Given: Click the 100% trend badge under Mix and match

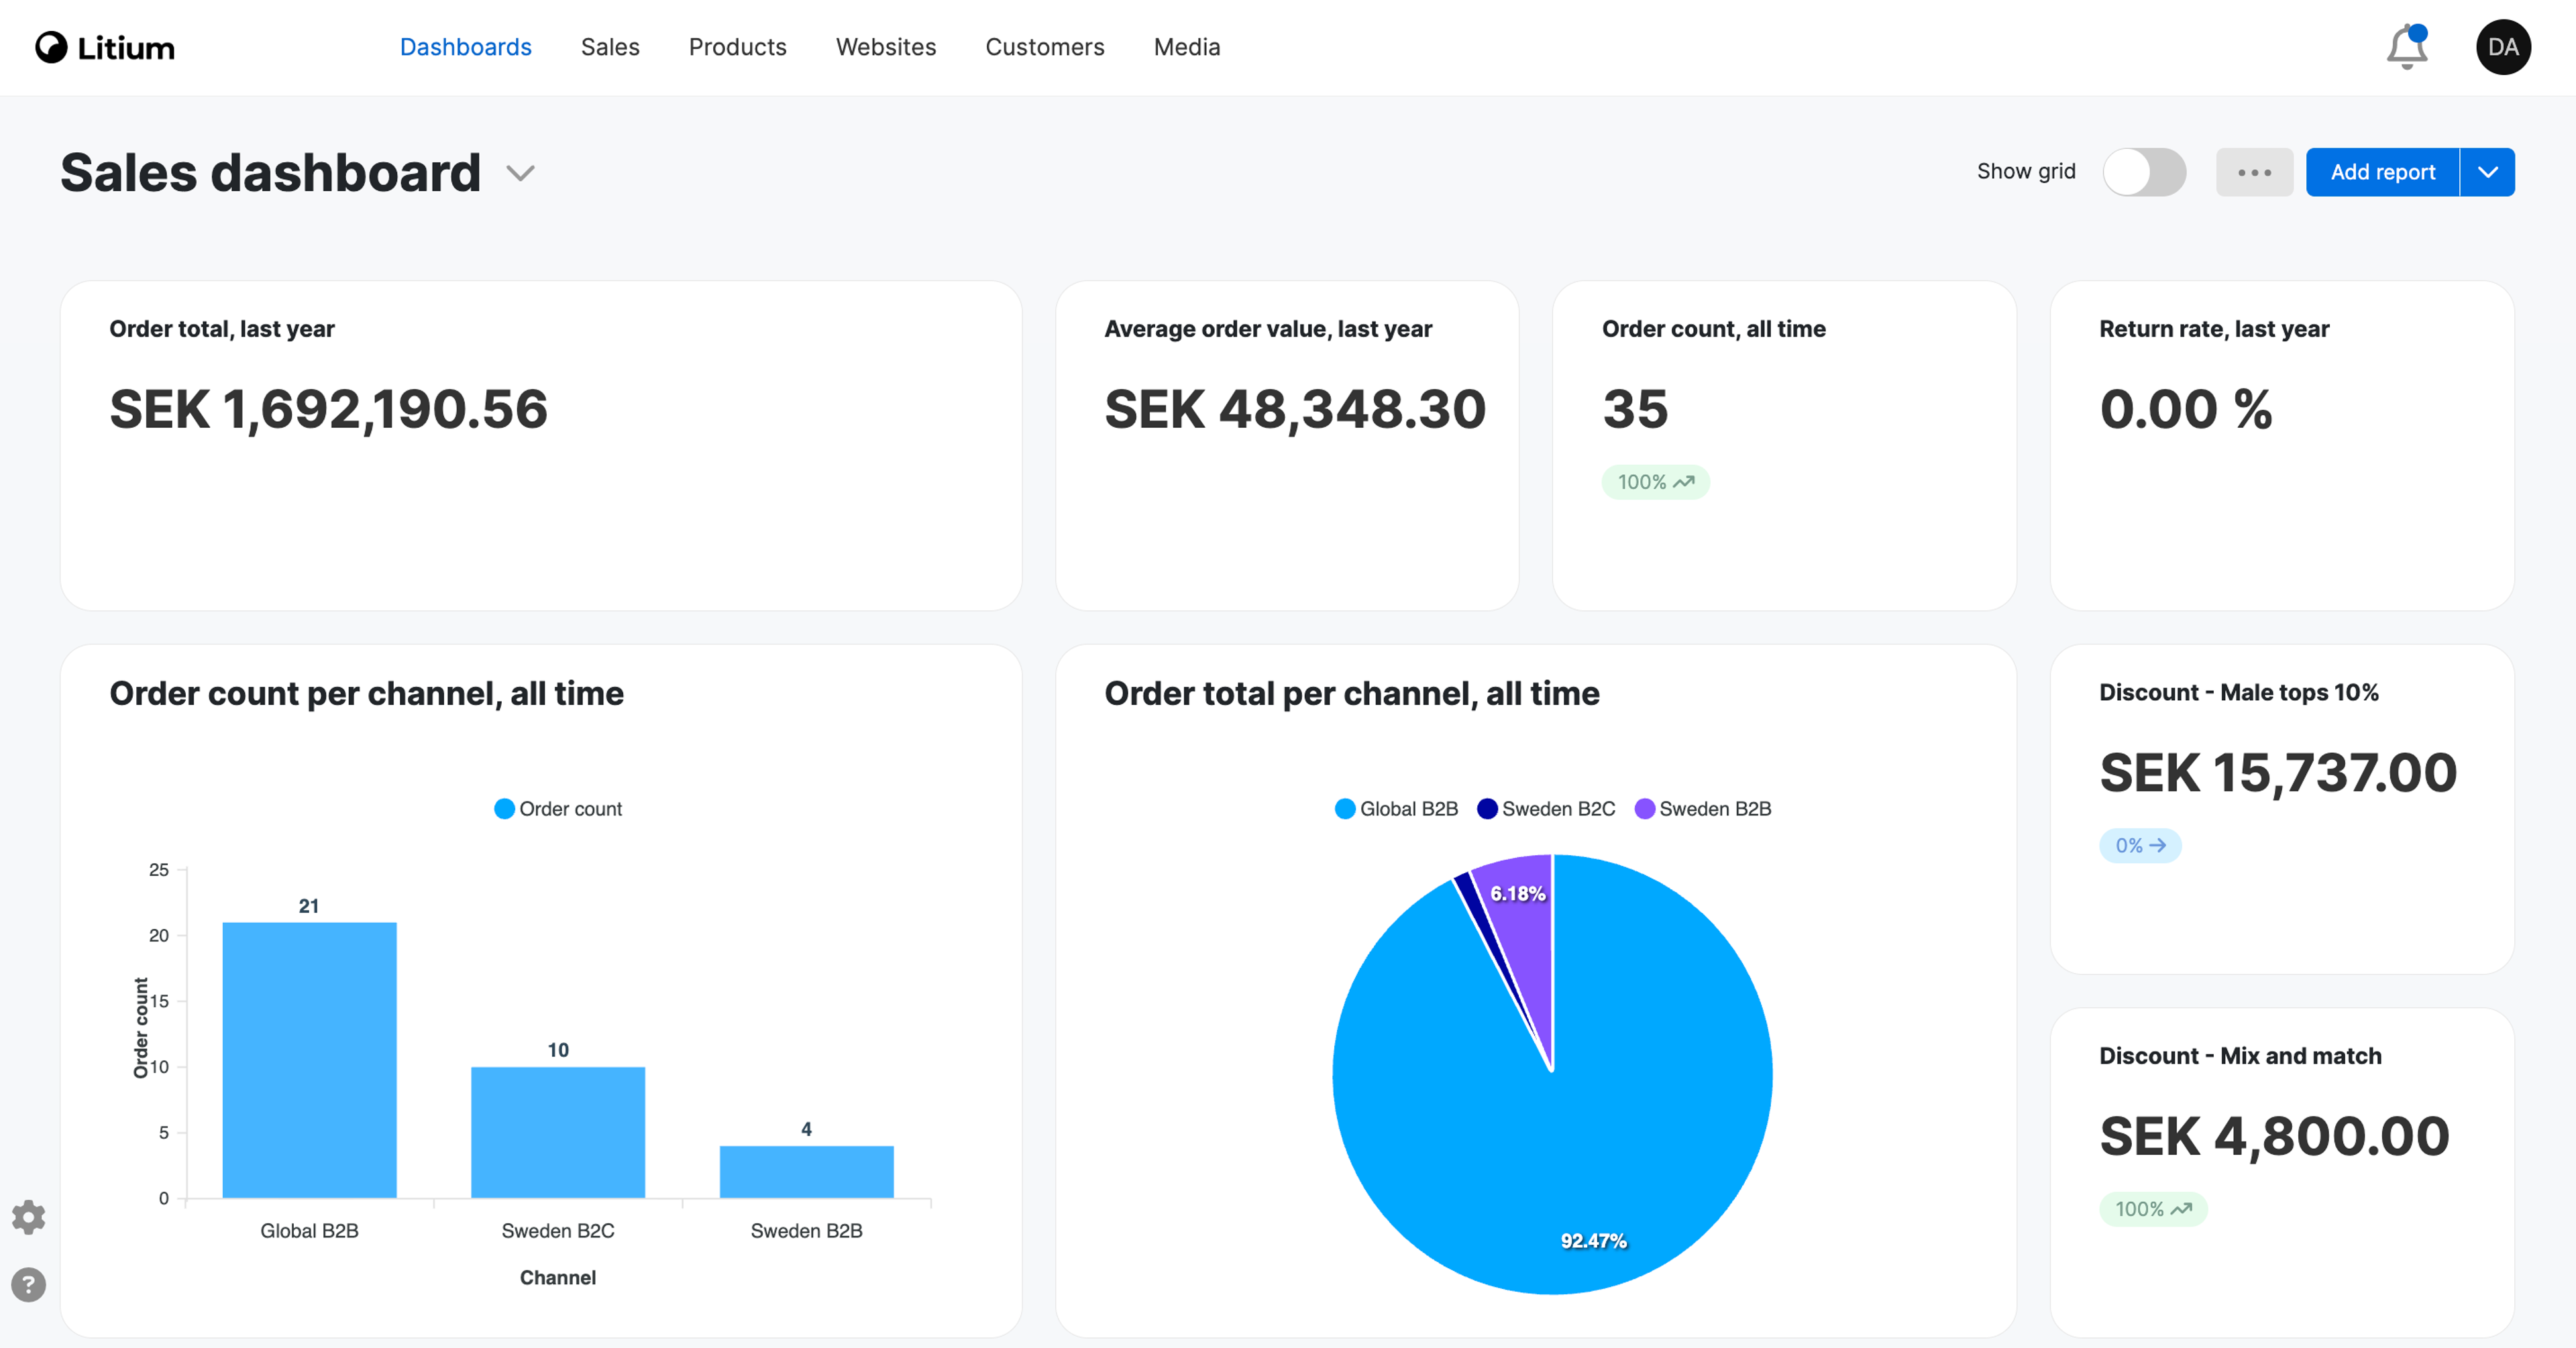Looking at the screenshot, I should point(2153,1209).
